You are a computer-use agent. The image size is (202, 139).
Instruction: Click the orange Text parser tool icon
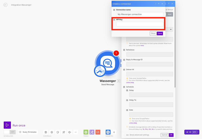pos(98,132)
